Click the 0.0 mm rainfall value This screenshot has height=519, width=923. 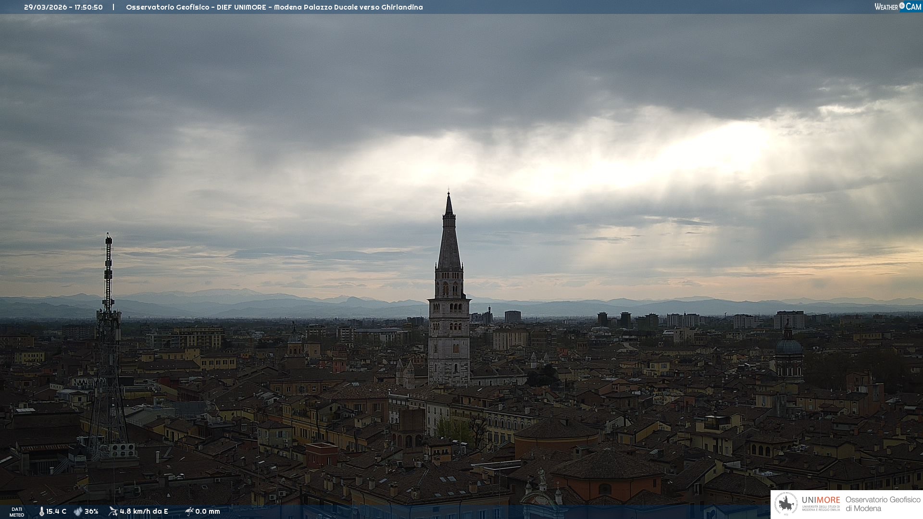point(208,511)
